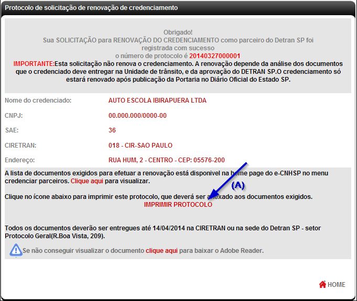
Task: Click 'Clique aqui' to view document list
Action: (x=86, y=181)
